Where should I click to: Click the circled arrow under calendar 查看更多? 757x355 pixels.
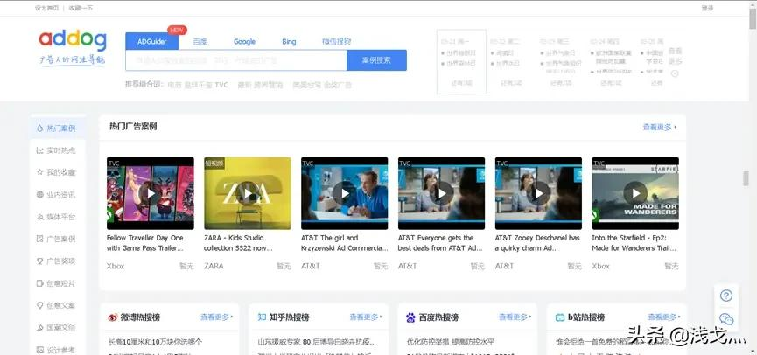(675, 73)
